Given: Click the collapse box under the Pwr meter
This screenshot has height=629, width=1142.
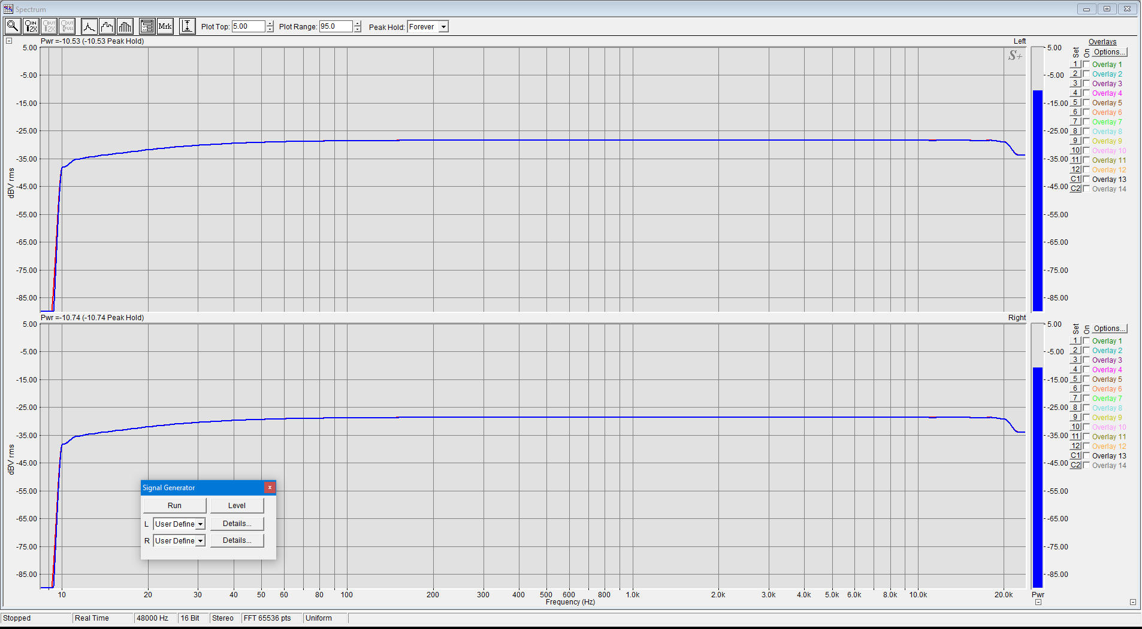Looking at the screenshot, I should (1038, 602).
